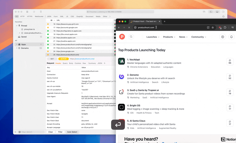Open the Query request tab

click(x=65, y=63)
